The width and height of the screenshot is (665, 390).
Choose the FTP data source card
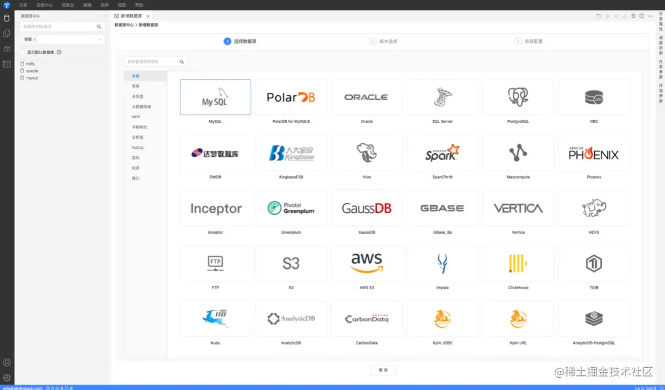[216, 263]
